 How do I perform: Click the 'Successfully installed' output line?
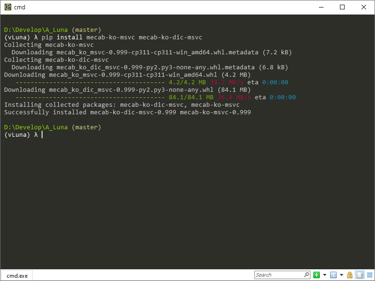click(128, 112)
